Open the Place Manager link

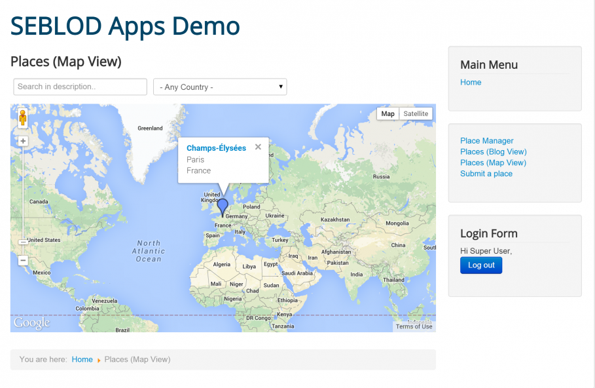pos(487,141)
